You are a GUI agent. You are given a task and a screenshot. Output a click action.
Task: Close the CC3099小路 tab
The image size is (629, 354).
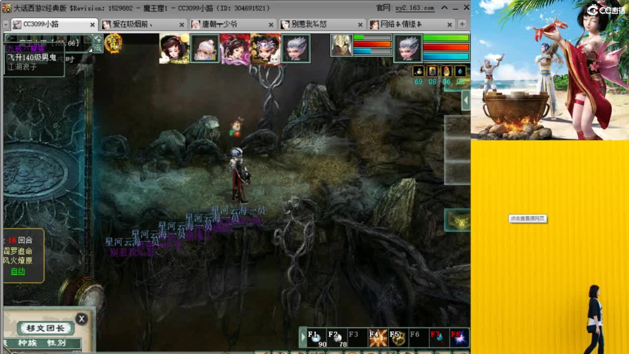click(92, 25)
